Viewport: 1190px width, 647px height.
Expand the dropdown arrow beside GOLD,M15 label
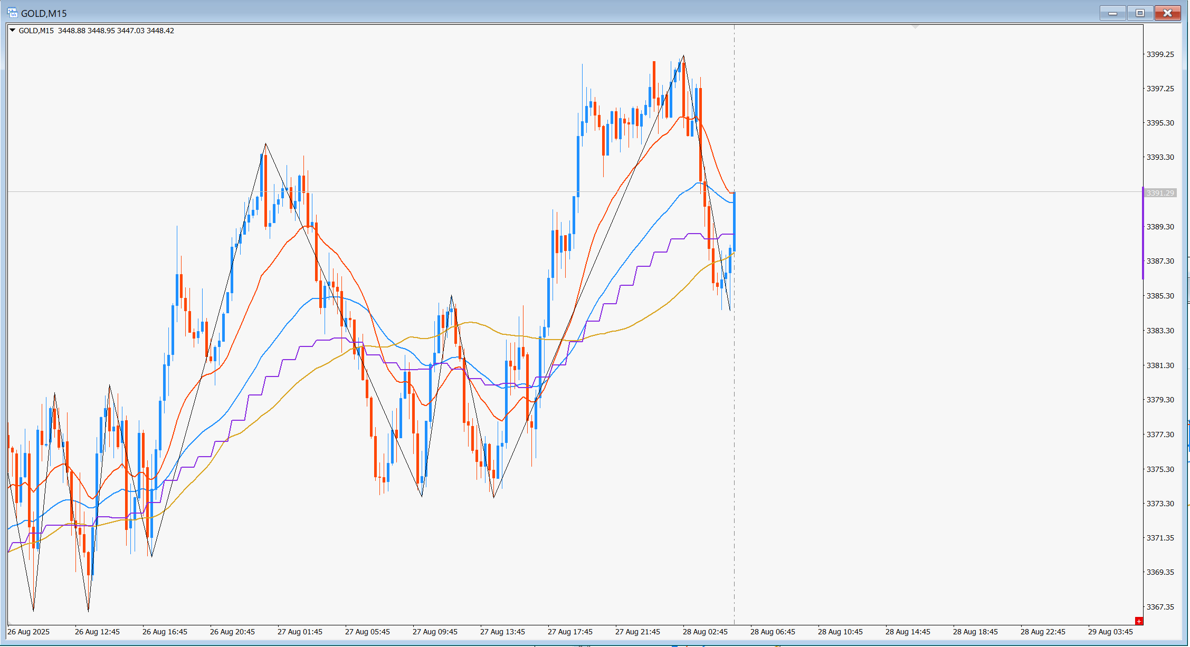[x=12, y=31]
